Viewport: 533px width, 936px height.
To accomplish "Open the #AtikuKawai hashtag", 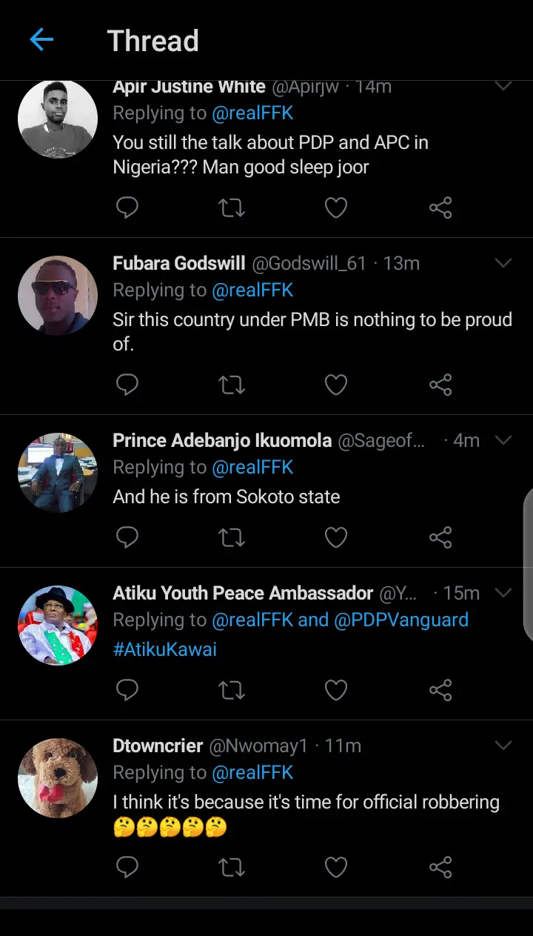I will pyautogui.click(x=165, y=650).
